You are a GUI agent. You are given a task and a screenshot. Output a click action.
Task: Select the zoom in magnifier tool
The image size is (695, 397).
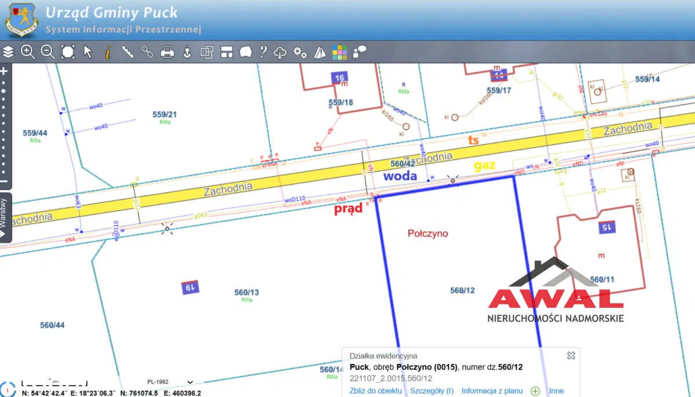pyautogui.click(x=28, y=52)
